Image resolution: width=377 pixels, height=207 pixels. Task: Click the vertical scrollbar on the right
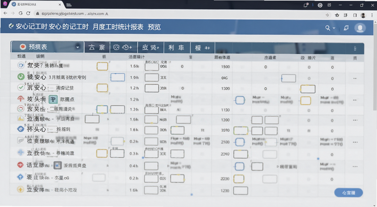[x=375, y=67]
